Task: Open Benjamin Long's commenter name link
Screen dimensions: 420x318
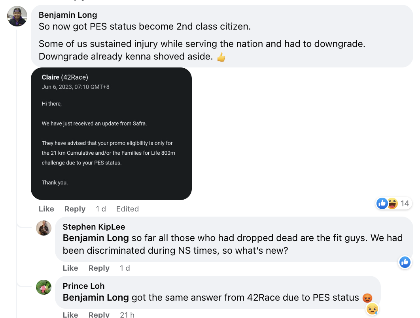Action: (68, 15)
